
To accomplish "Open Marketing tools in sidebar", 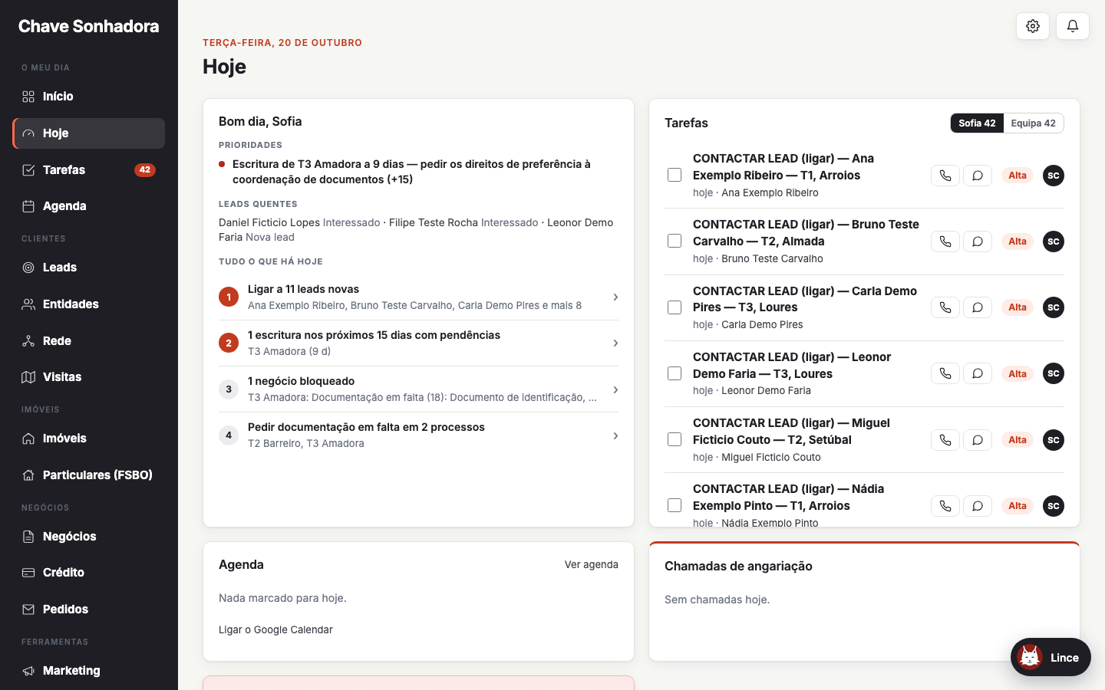I will (89, 671).
